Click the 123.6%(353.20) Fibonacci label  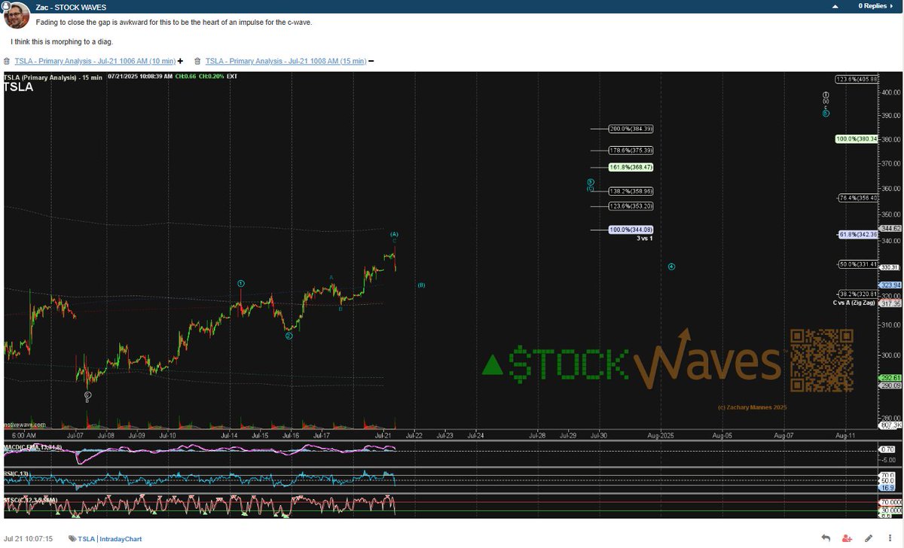tap(631, 205)
